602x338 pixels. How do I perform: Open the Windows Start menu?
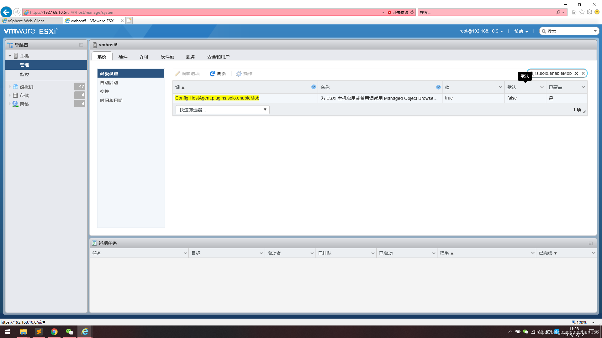point(8,332)
